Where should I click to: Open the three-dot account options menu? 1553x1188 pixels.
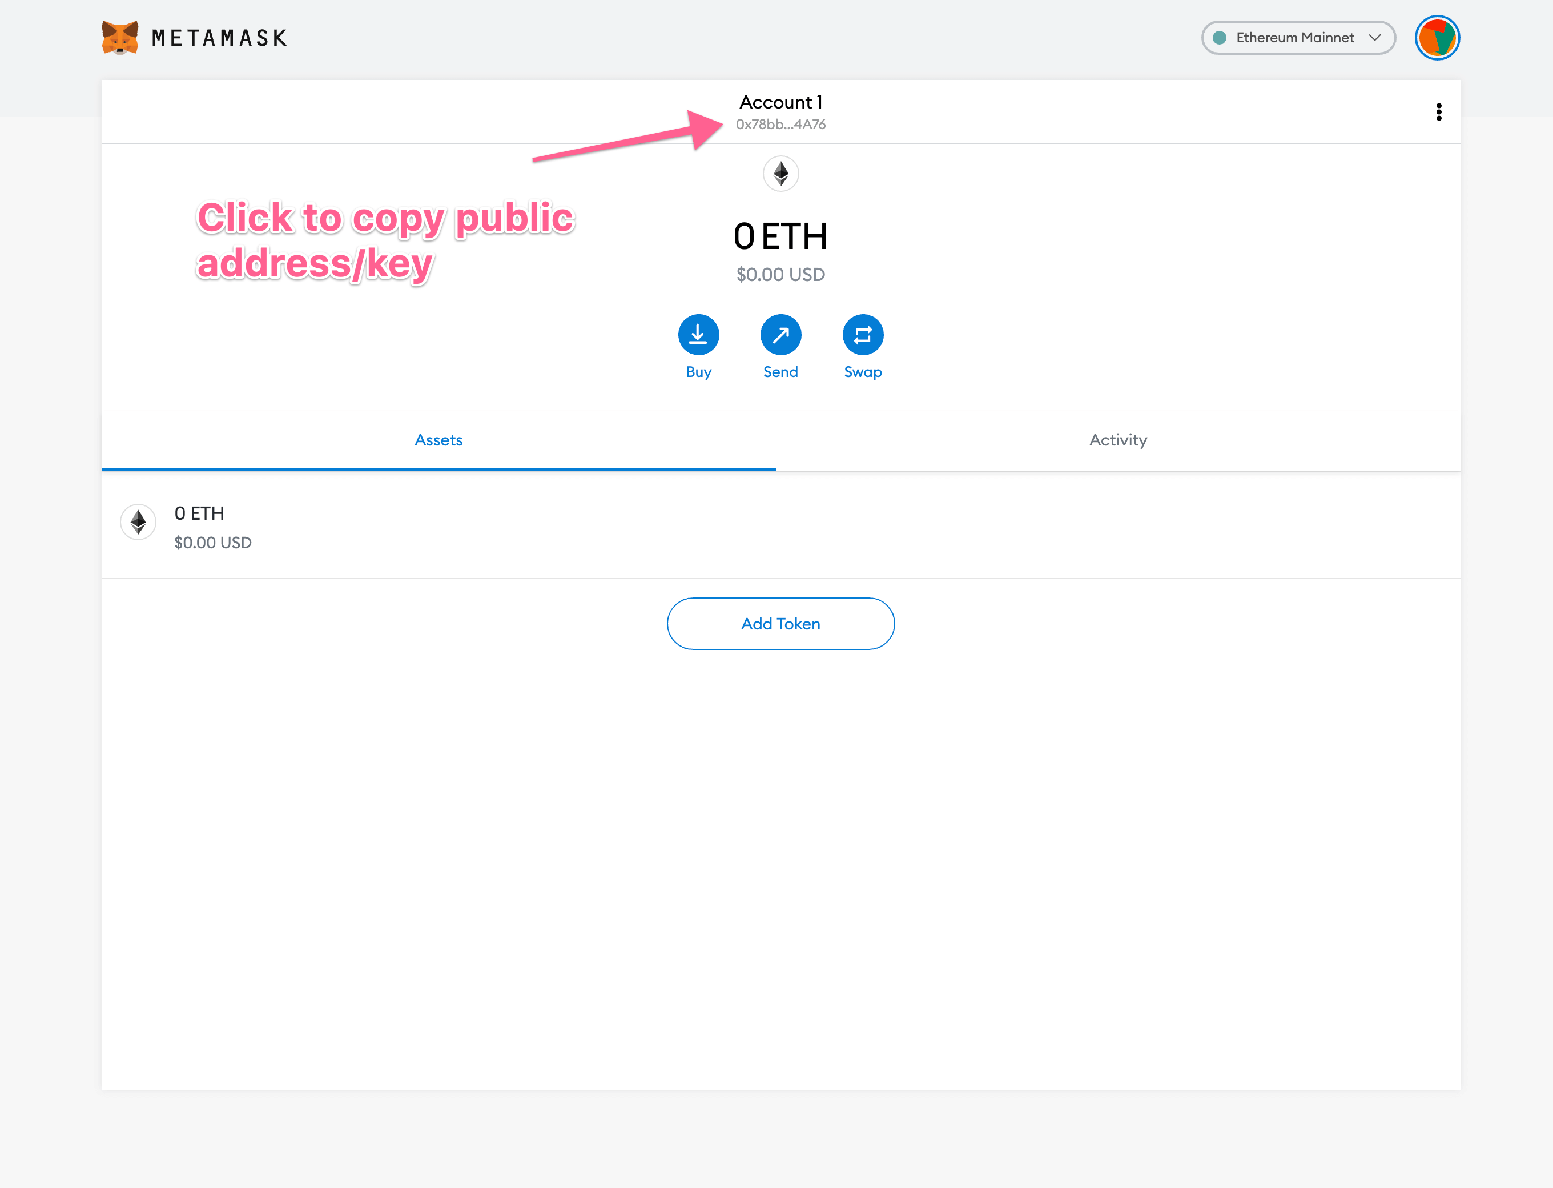(1438, 112)
